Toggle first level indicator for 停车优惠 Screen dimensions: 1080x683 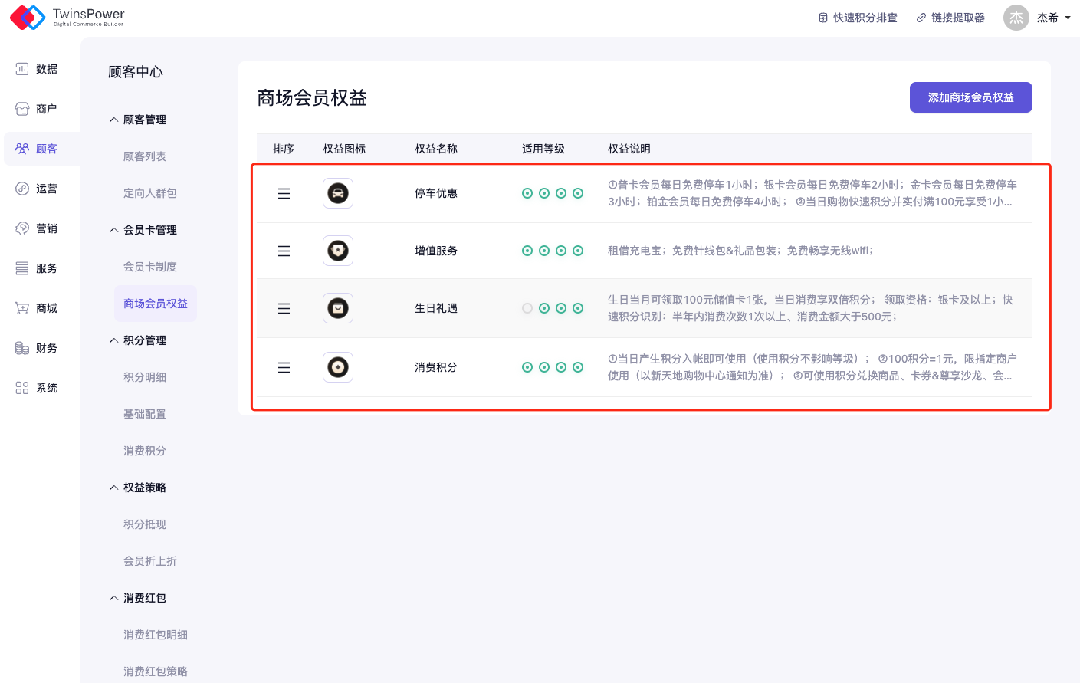point(527,193)
